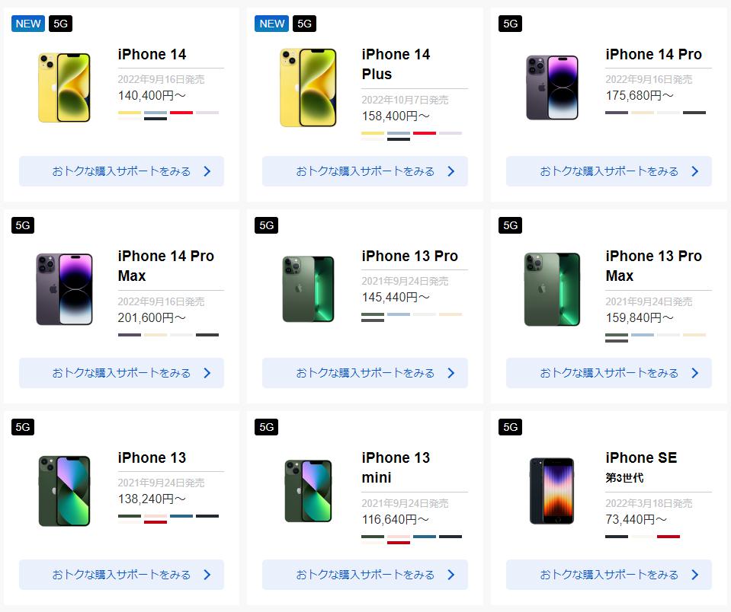Click the yellow iPhone 14 product image

(x=64, y=88)
